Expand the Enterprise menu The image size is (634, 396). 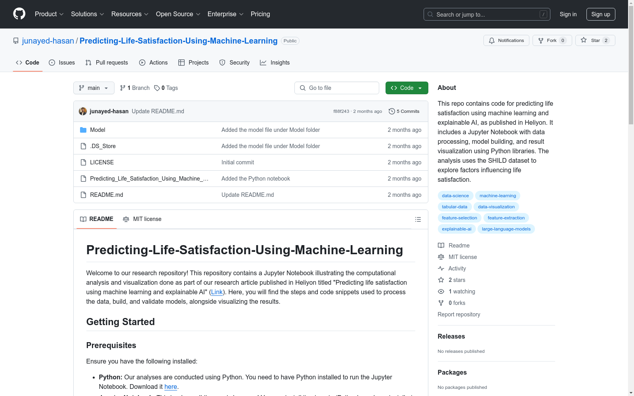pos(225,14)
